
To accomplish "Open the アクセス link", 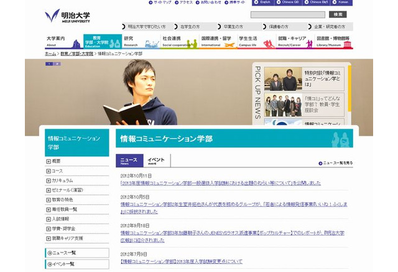I will point(184,2).
